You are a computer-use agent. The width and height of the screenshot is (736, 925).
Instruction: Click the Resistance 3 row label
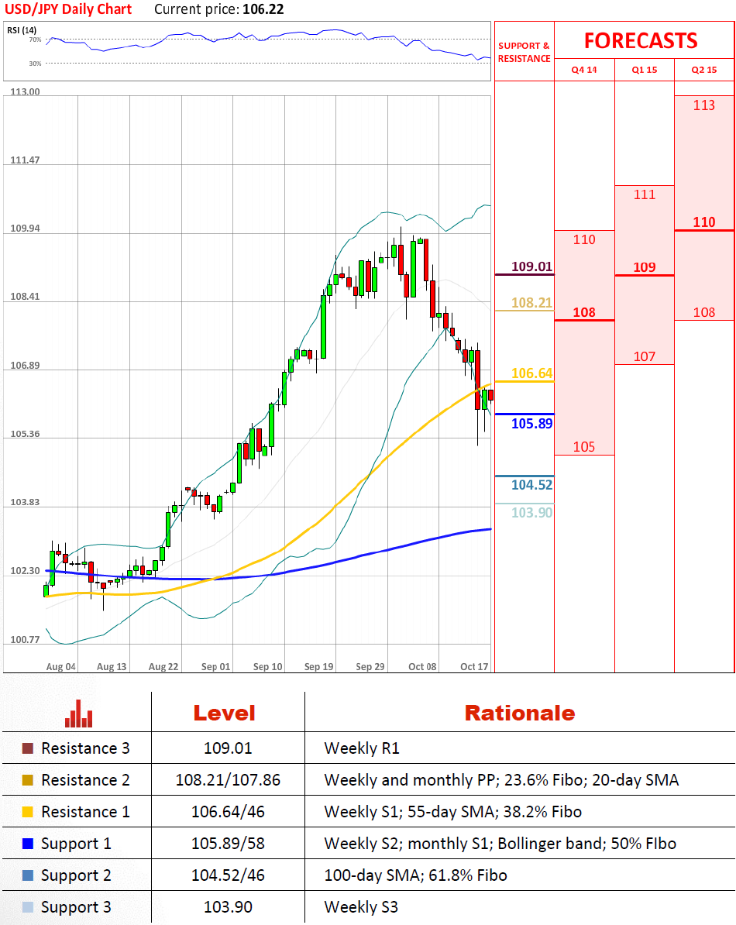click(85, 748)
